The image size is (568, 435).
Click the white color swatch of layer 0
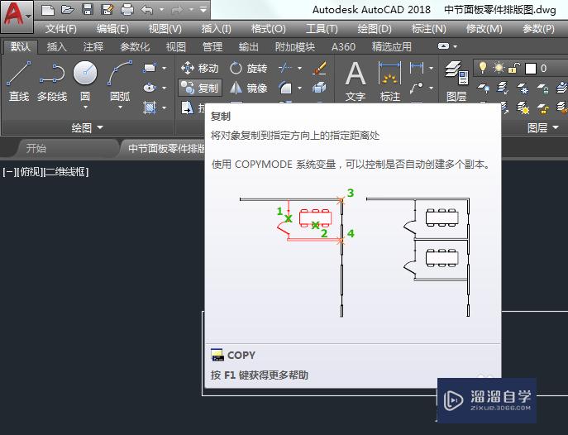point(531,69)
